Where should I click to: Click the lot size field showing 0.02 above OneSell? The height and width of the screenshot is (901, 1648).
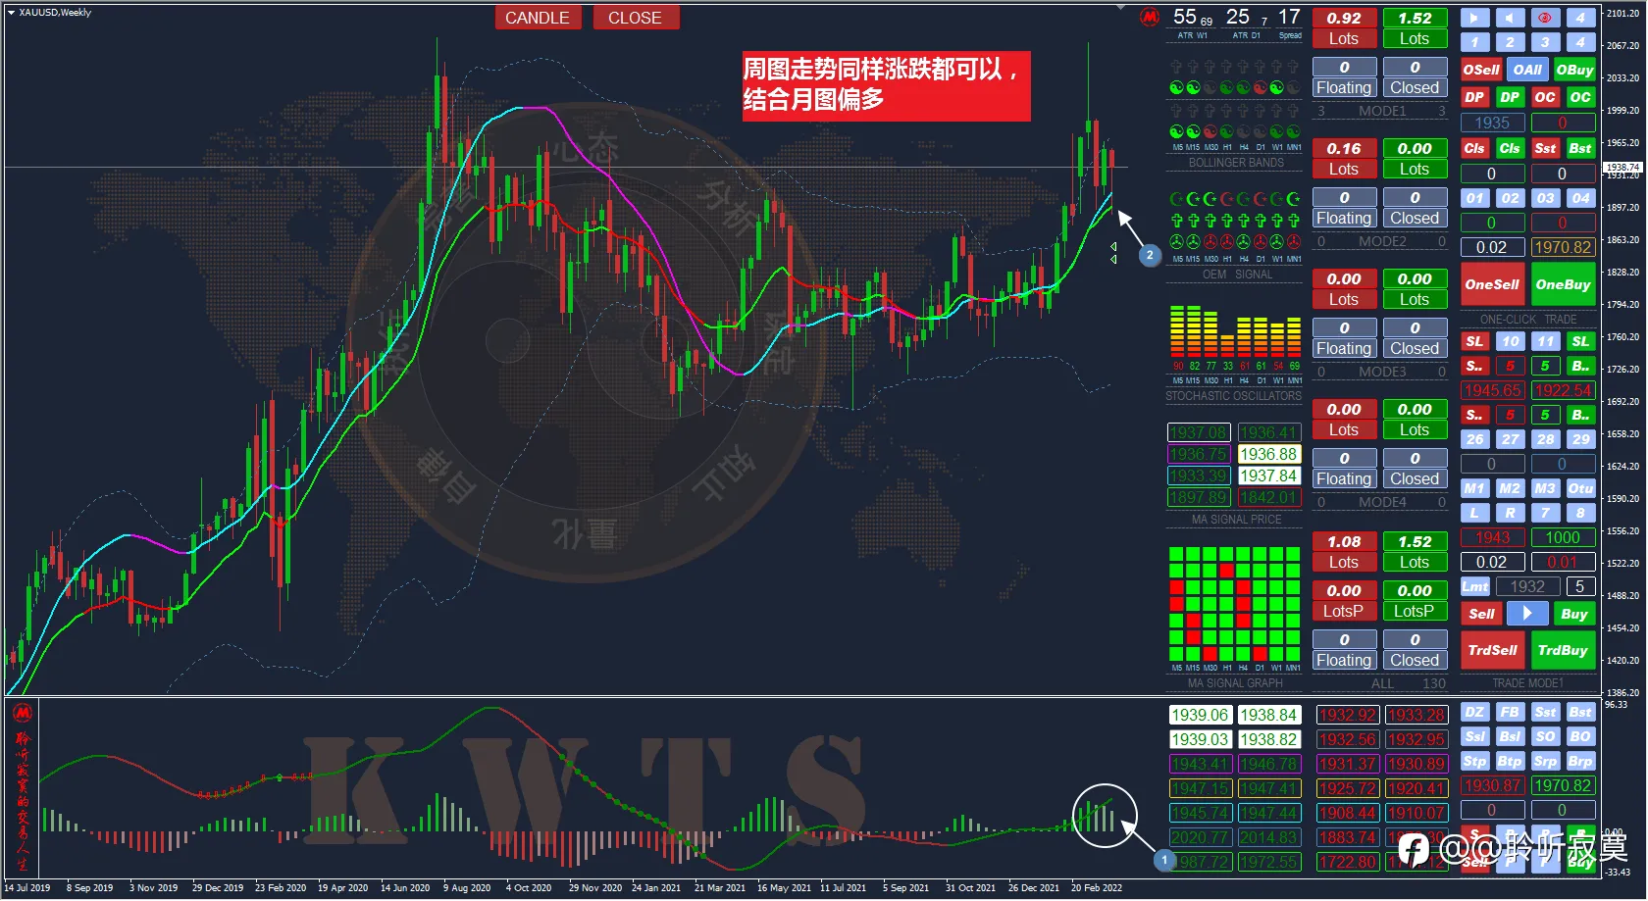pyautogui.click(x=1492, y=247)
